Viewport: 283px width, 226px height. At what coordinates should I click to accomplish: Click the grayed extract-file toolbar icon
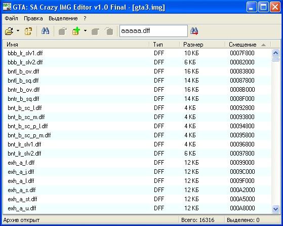62,31
